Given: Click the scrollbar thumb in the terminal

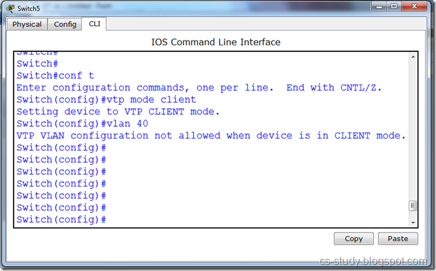Looking at the screenshot, I should click(x=412, y=206).
